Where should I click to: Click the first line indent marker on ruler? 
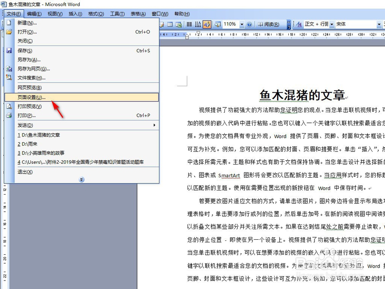[x=198, y=33]
